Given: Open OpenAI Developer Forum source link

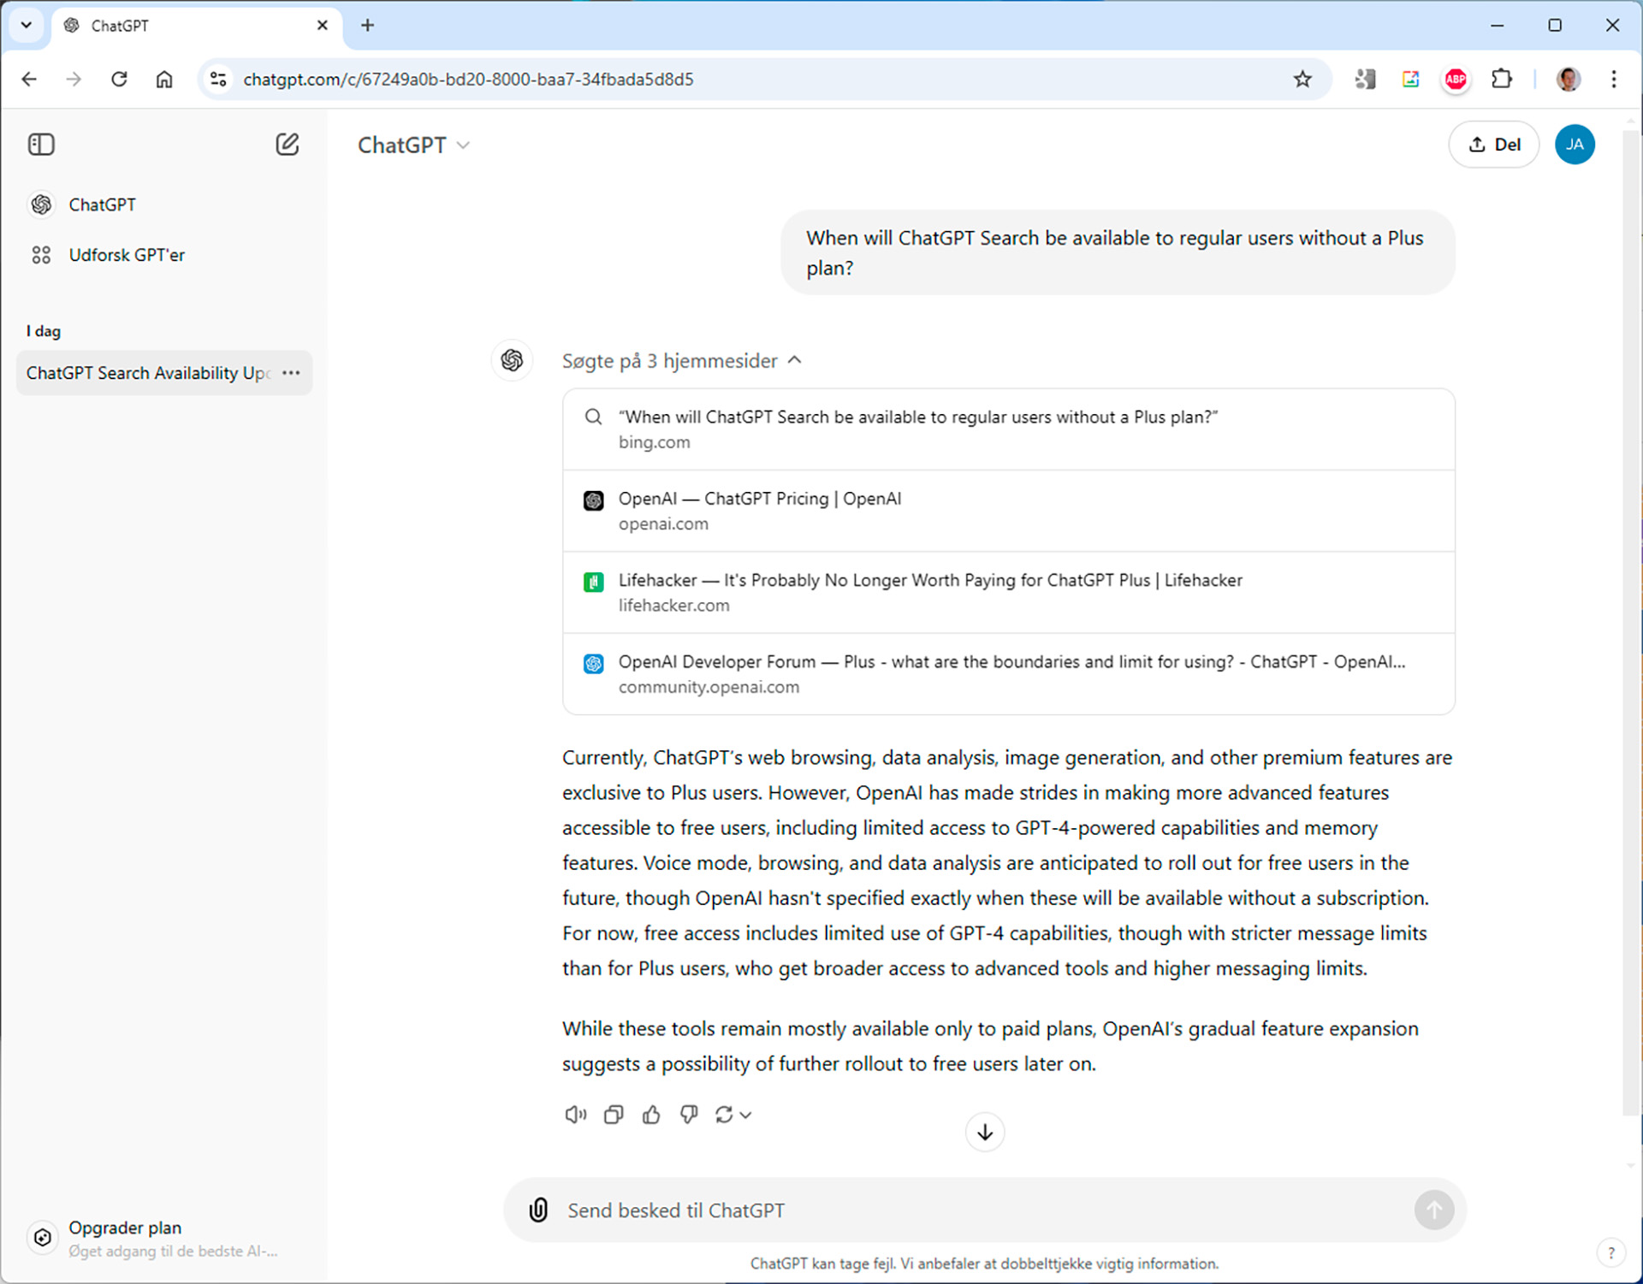Looking at the screenshot, I should click(x=1009, y=674).
